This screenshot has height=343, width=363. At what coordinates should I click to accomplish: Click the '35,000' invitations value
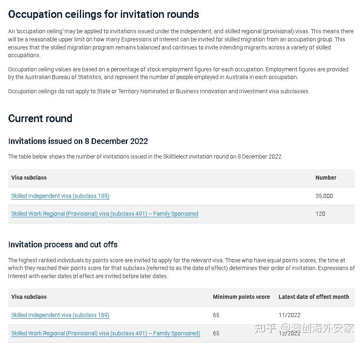tap(324, 196)
